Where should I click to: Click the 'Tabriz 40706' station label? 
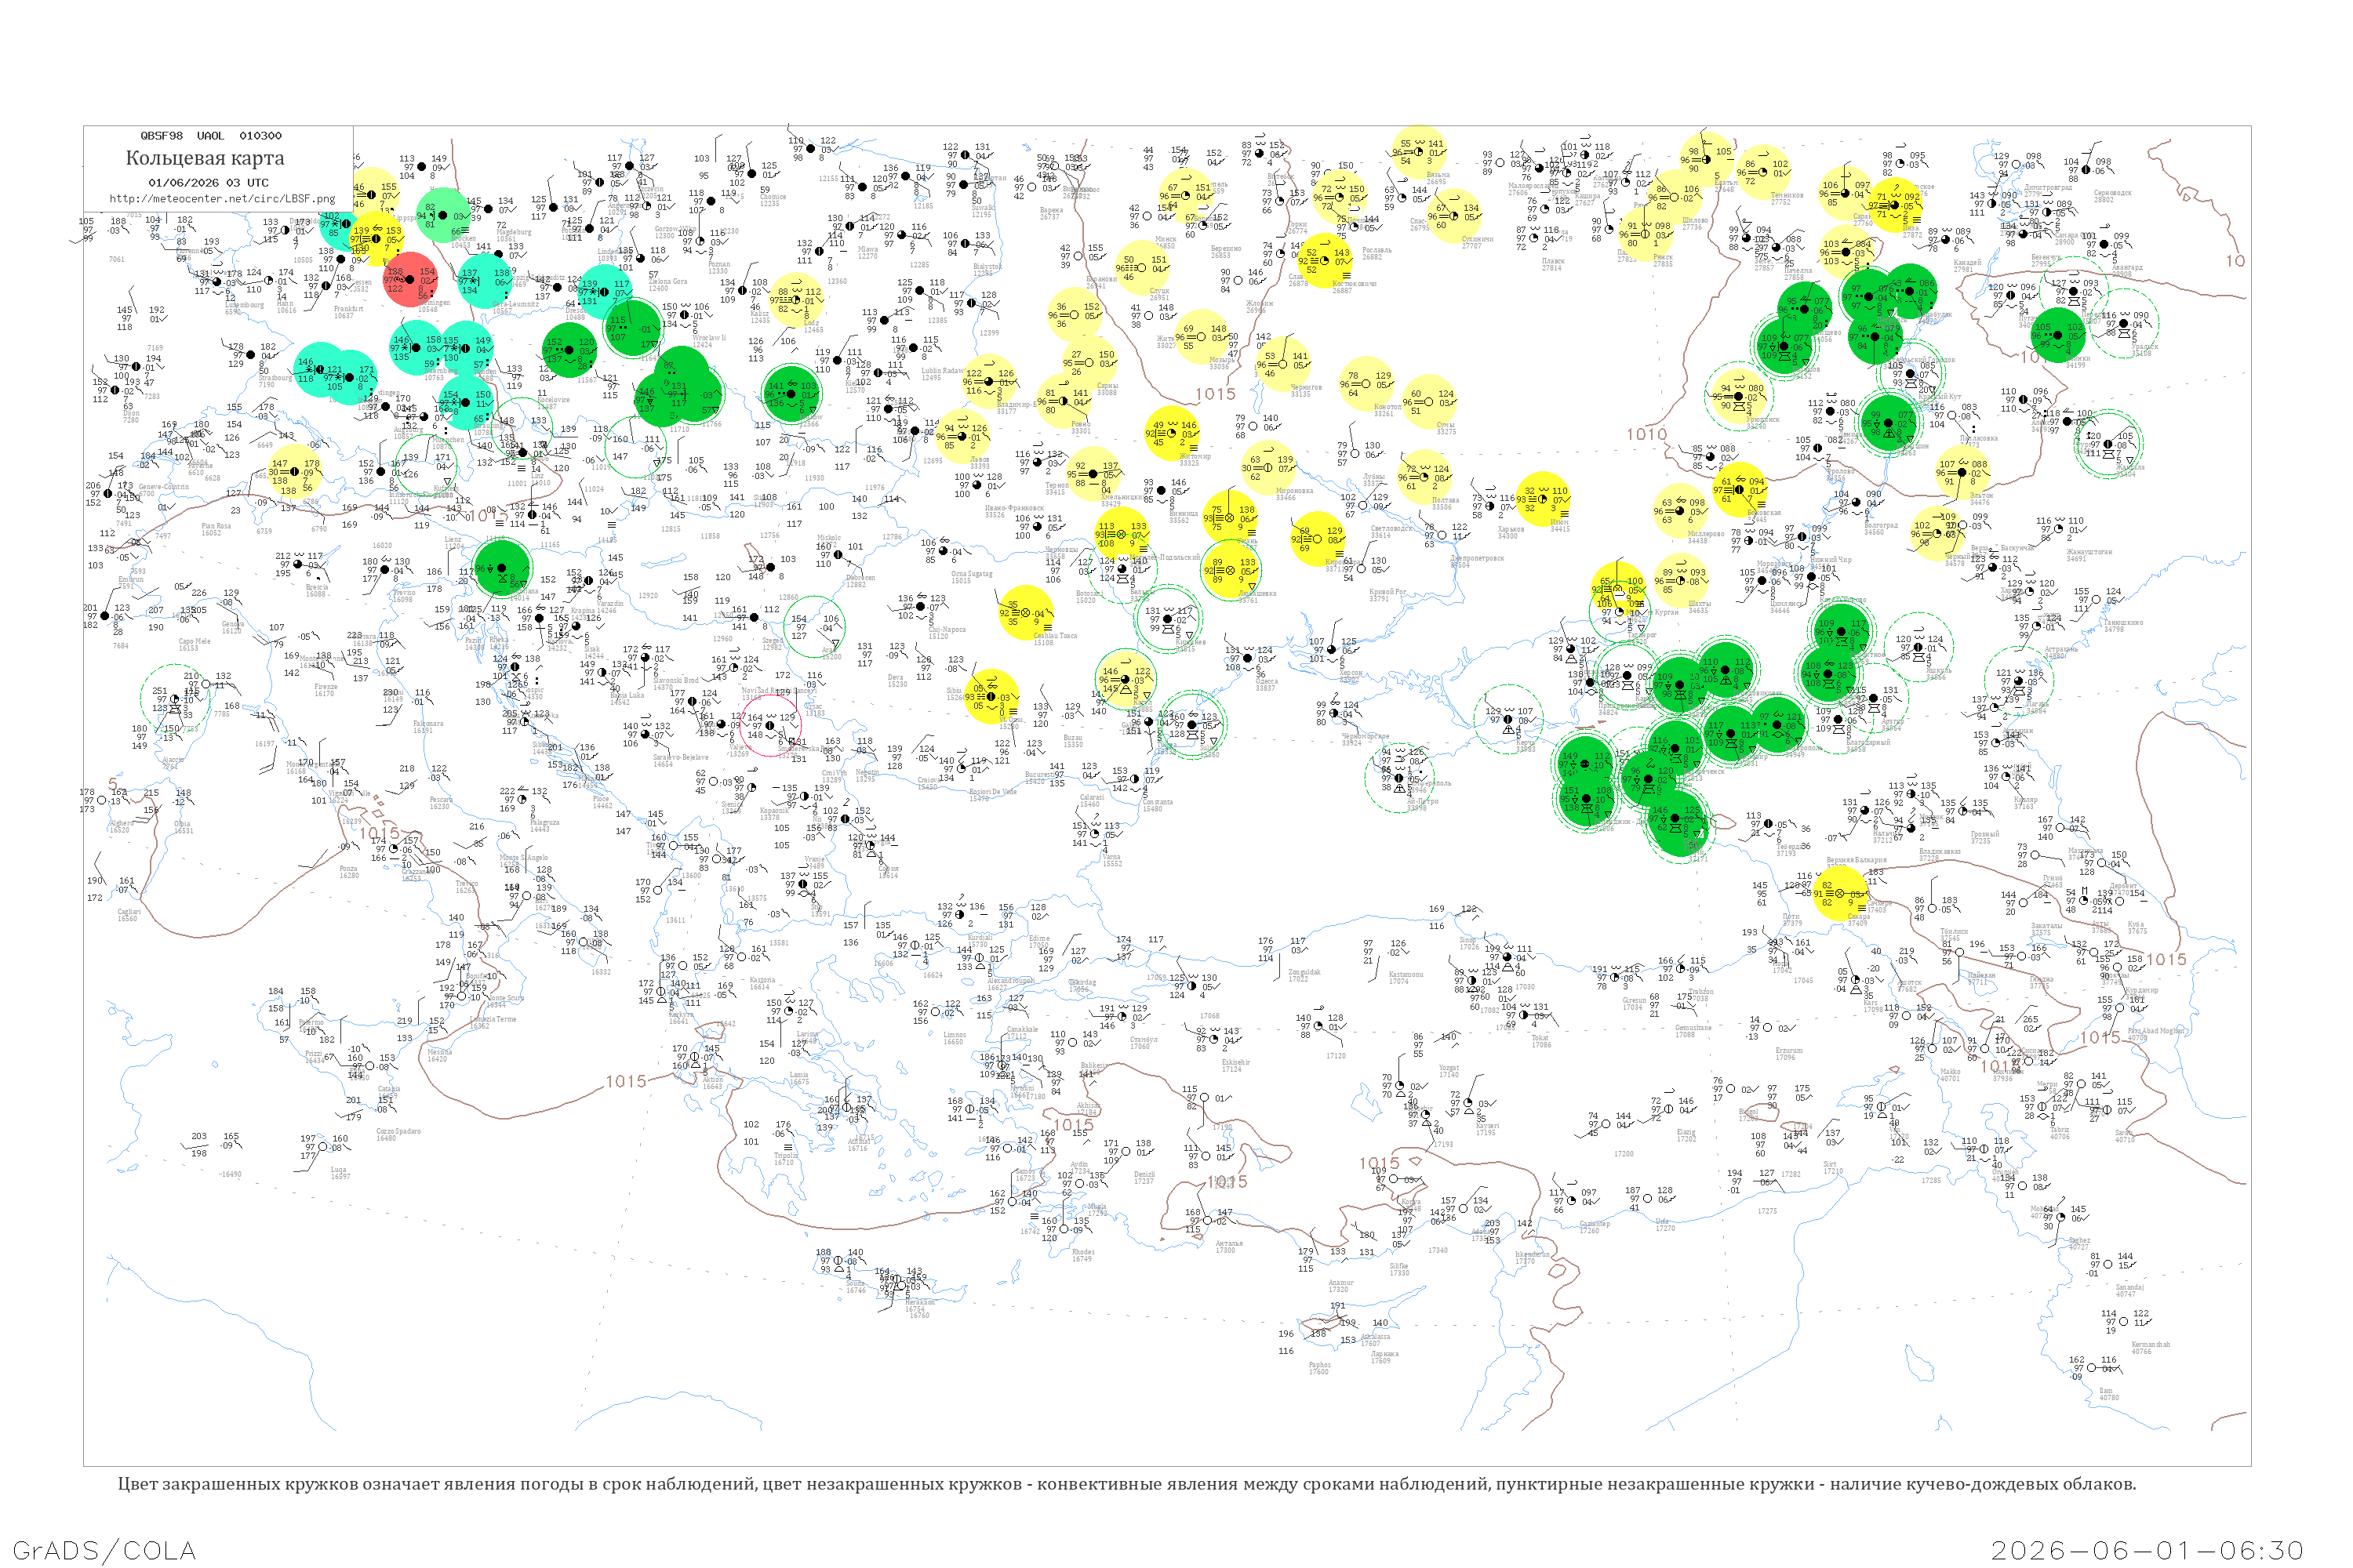(2060, 1133)
